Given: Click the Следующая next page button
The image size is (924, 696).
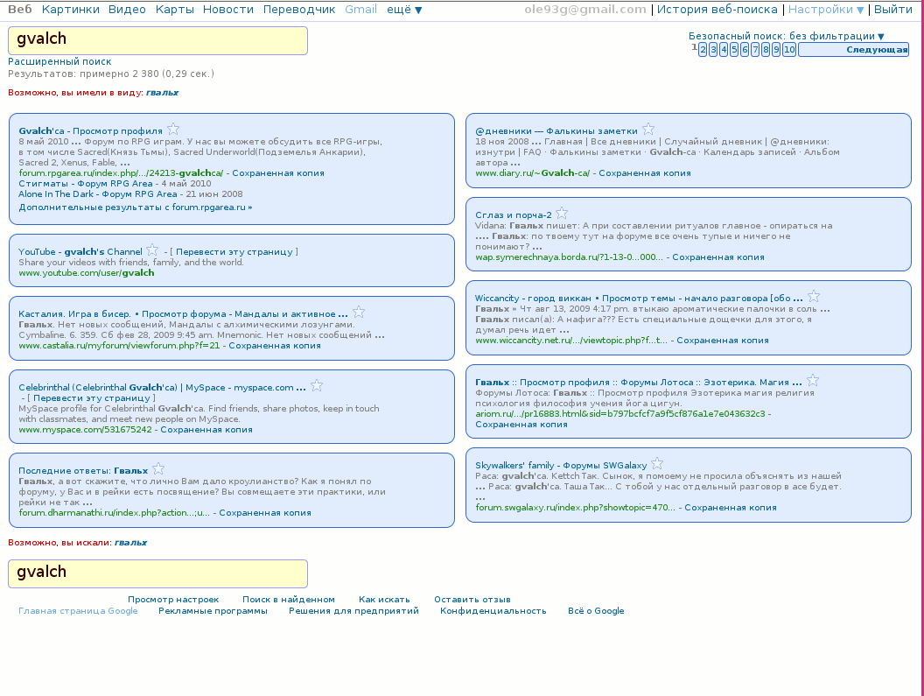Looking at the screenshot, I should pos(853,50).
